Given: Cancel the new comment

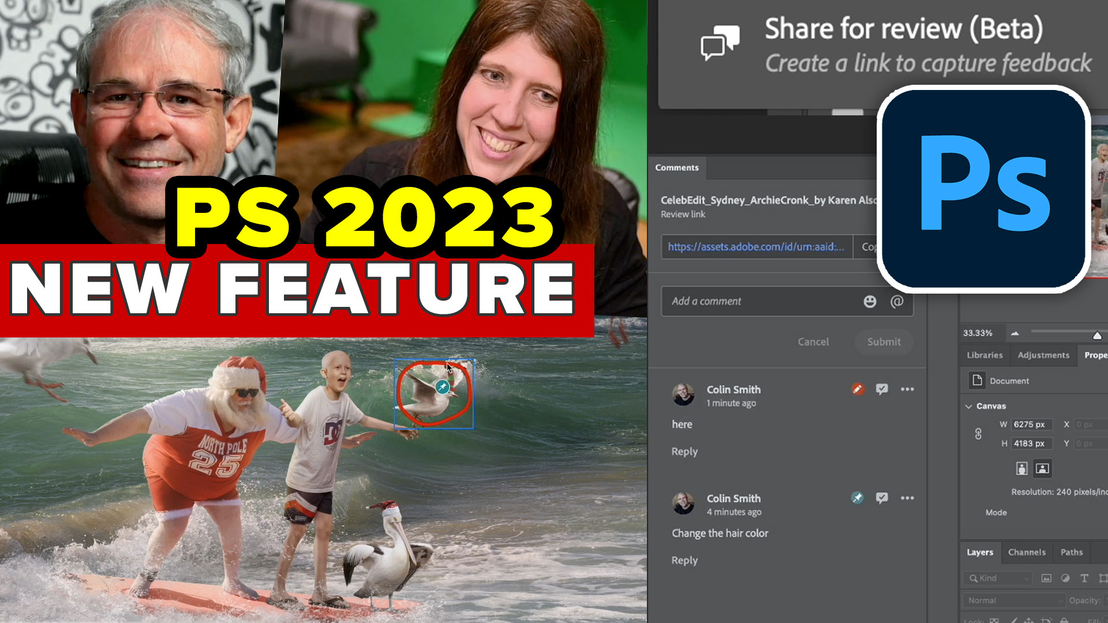Looking at the screenshot, I should (x=813, y=341).
